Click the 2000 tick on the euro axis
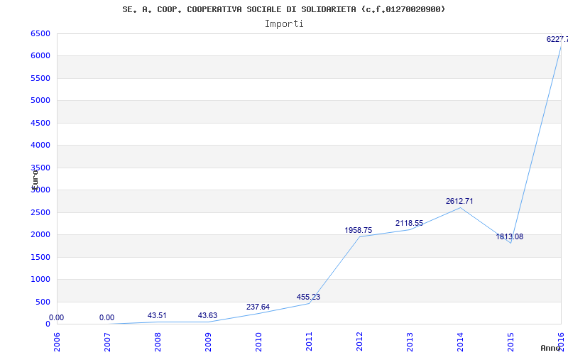568x355 pixels. [x=40, y=235]
